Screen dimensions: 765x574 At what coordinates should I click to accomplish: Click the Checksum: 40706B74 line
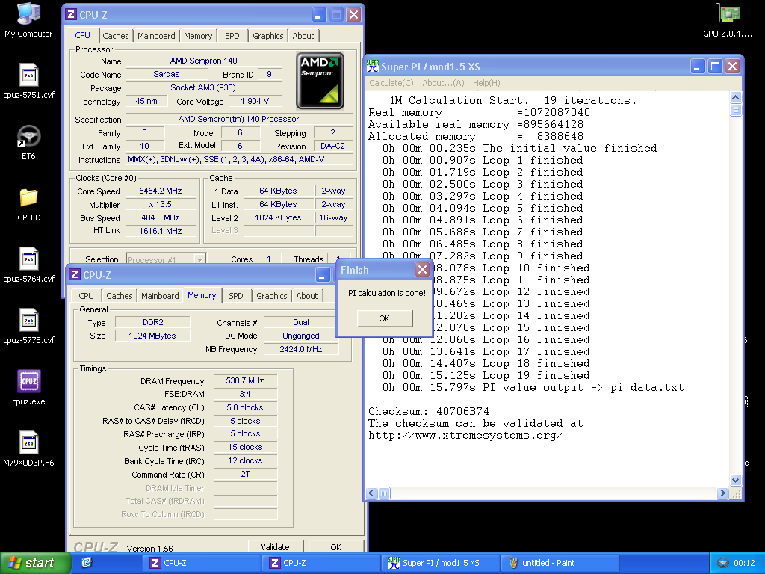pyautogui.click(x=429, y=412)
